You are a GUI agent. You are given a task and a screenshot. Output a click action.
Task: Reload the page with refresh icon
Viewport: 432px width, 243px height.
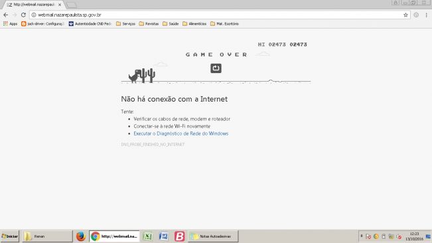23,15
